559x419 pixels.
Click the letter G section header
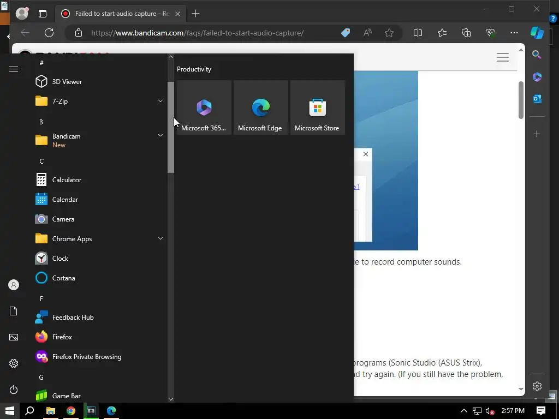point(41,377)
